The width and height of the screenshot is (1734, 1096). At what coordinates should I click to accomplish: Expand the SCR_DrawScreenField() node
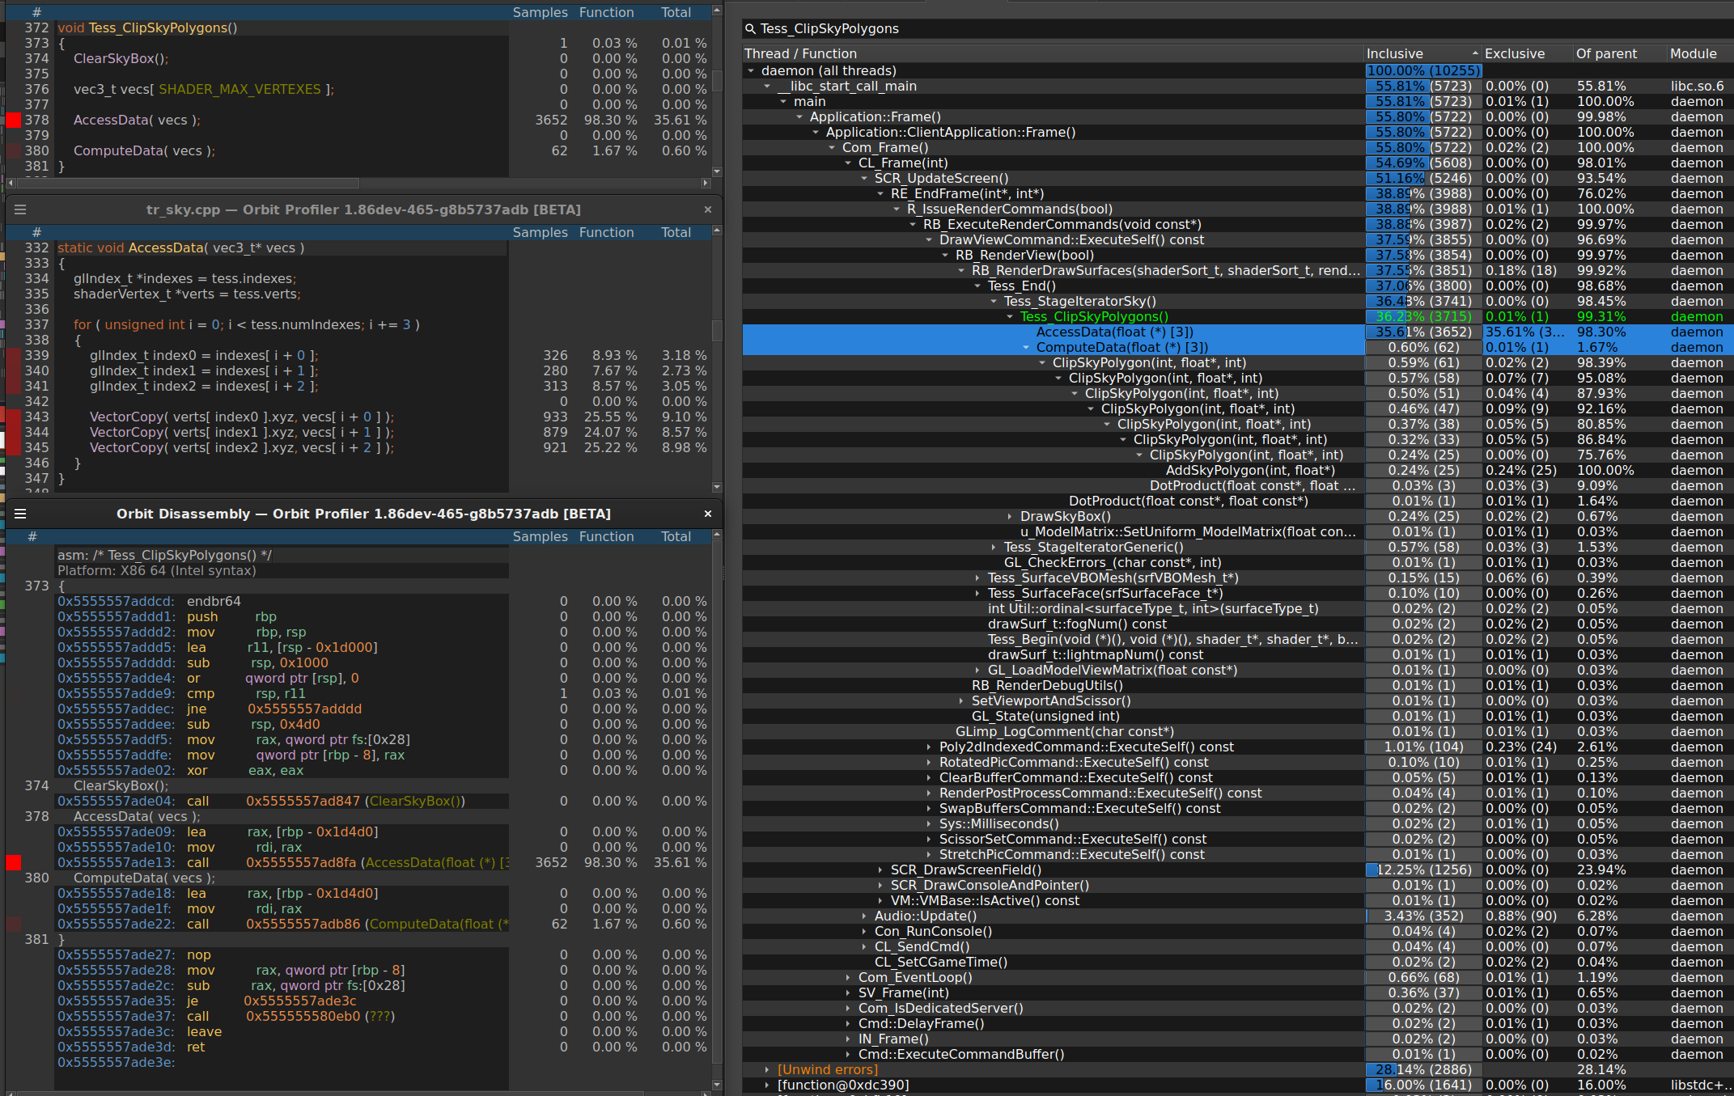(880, 870)
